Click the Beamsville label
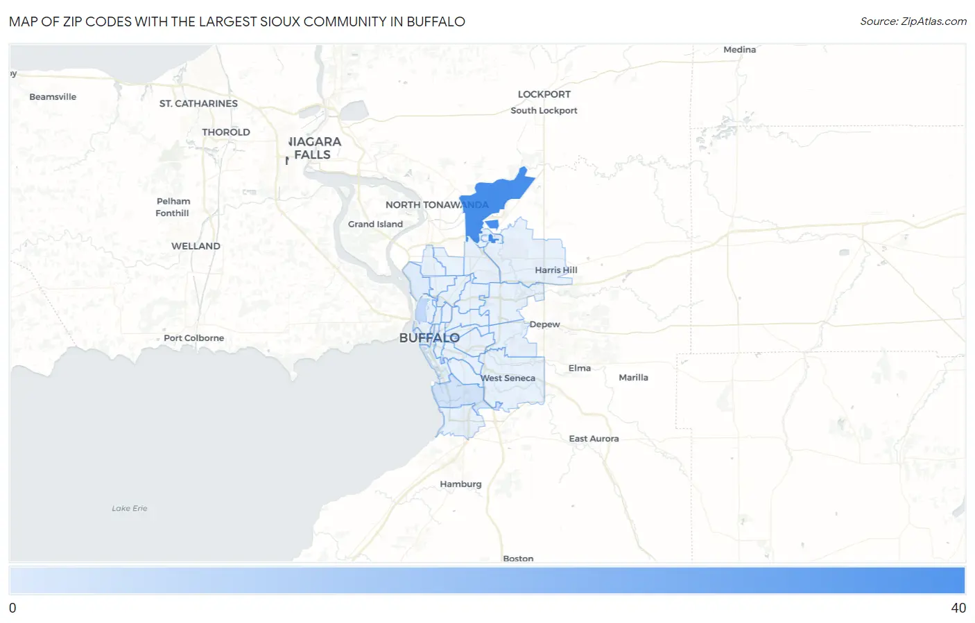Viewport: 975px width, 623px height. click(x=53, y=97)
